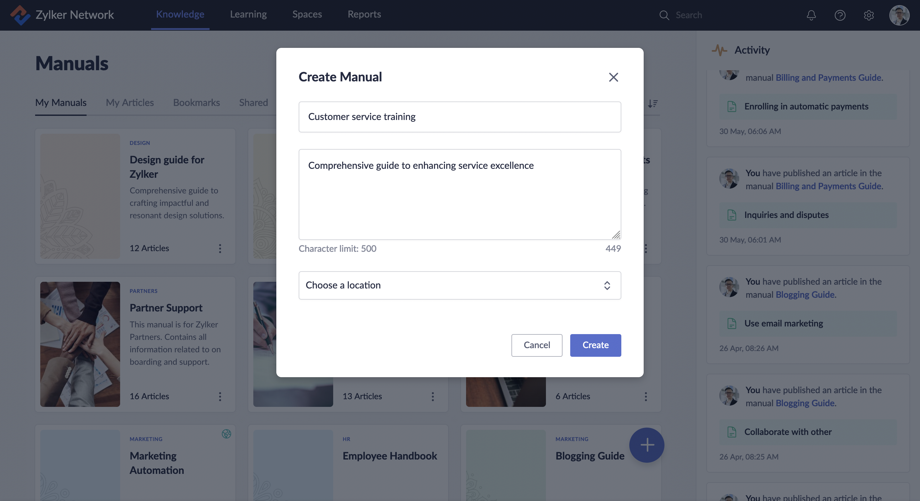Image resolution: width=920 pixels, height=501 pixels.
Task: Open the Blogging Guide manual card title
Action: coord(590,456)
